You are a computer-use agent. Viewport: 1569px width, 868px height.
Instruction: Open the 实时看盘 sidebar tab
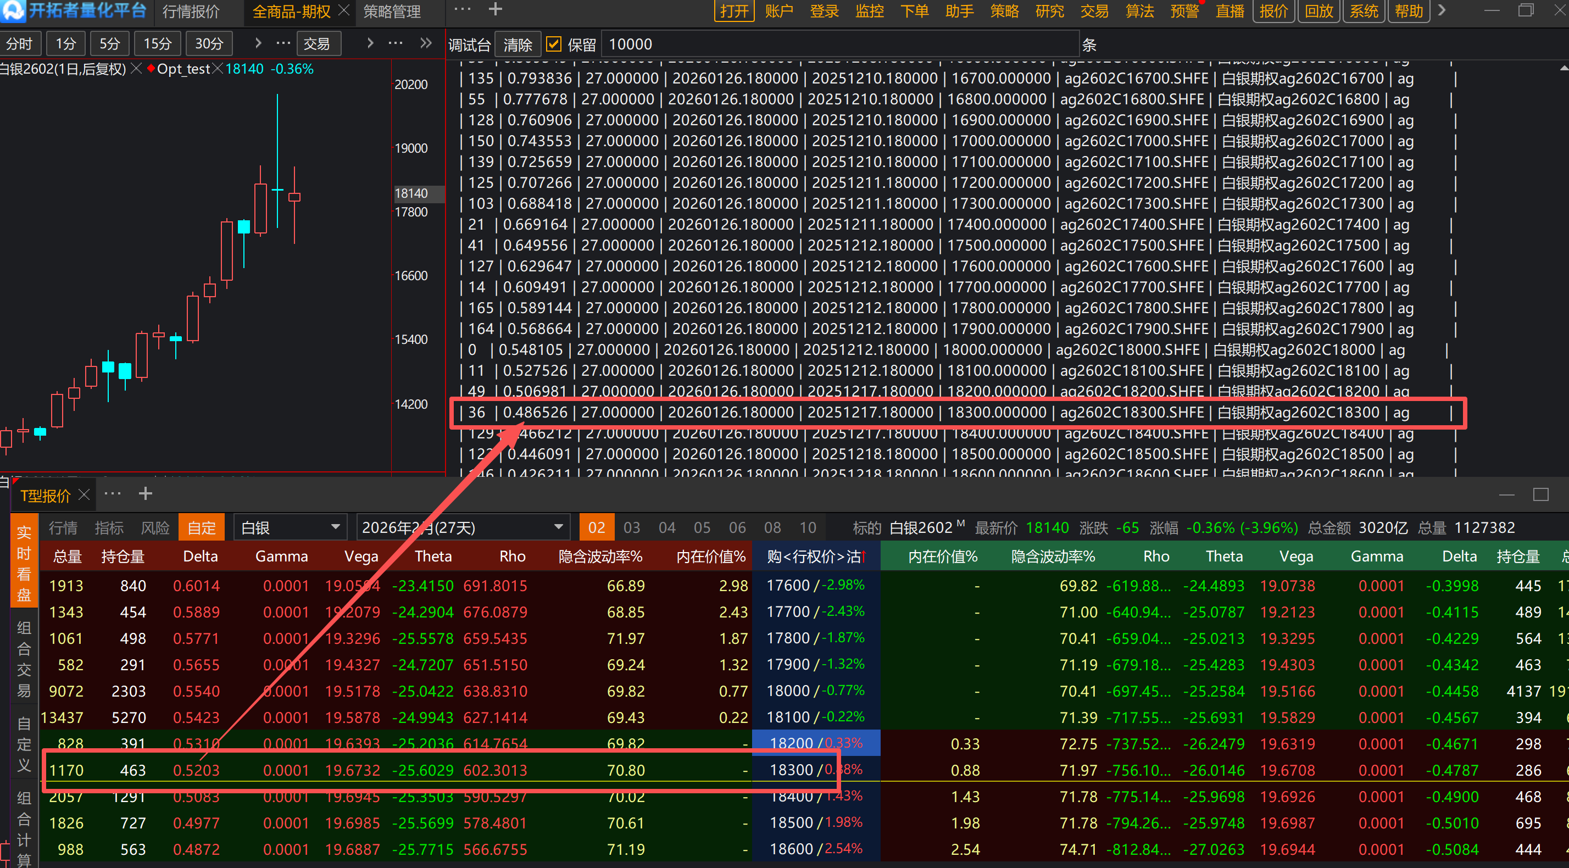coord(24,563)
